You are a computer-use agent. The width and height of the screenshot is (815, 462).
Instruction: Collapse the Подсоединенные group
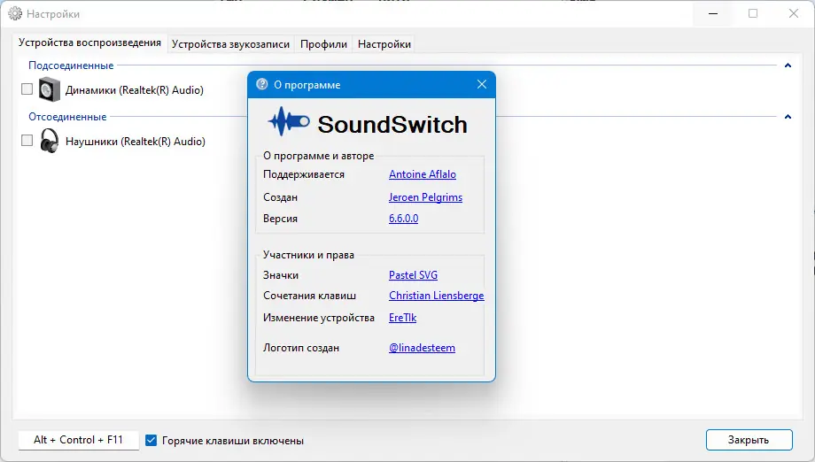[788, 65]
